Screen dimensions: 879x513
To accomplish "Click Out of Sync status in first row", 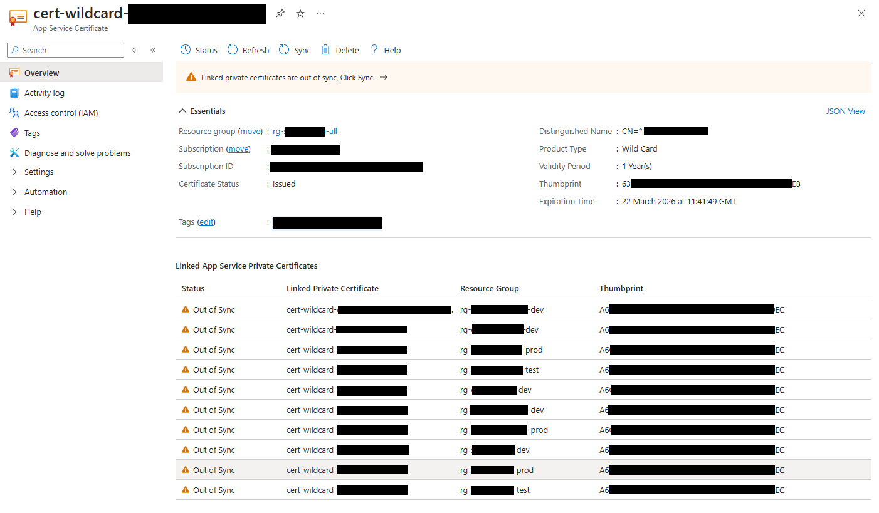I will 214,309.
